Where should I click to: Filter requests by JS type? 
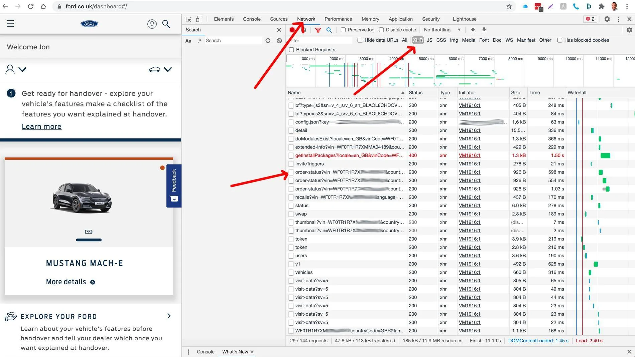[x=429, y=40]
